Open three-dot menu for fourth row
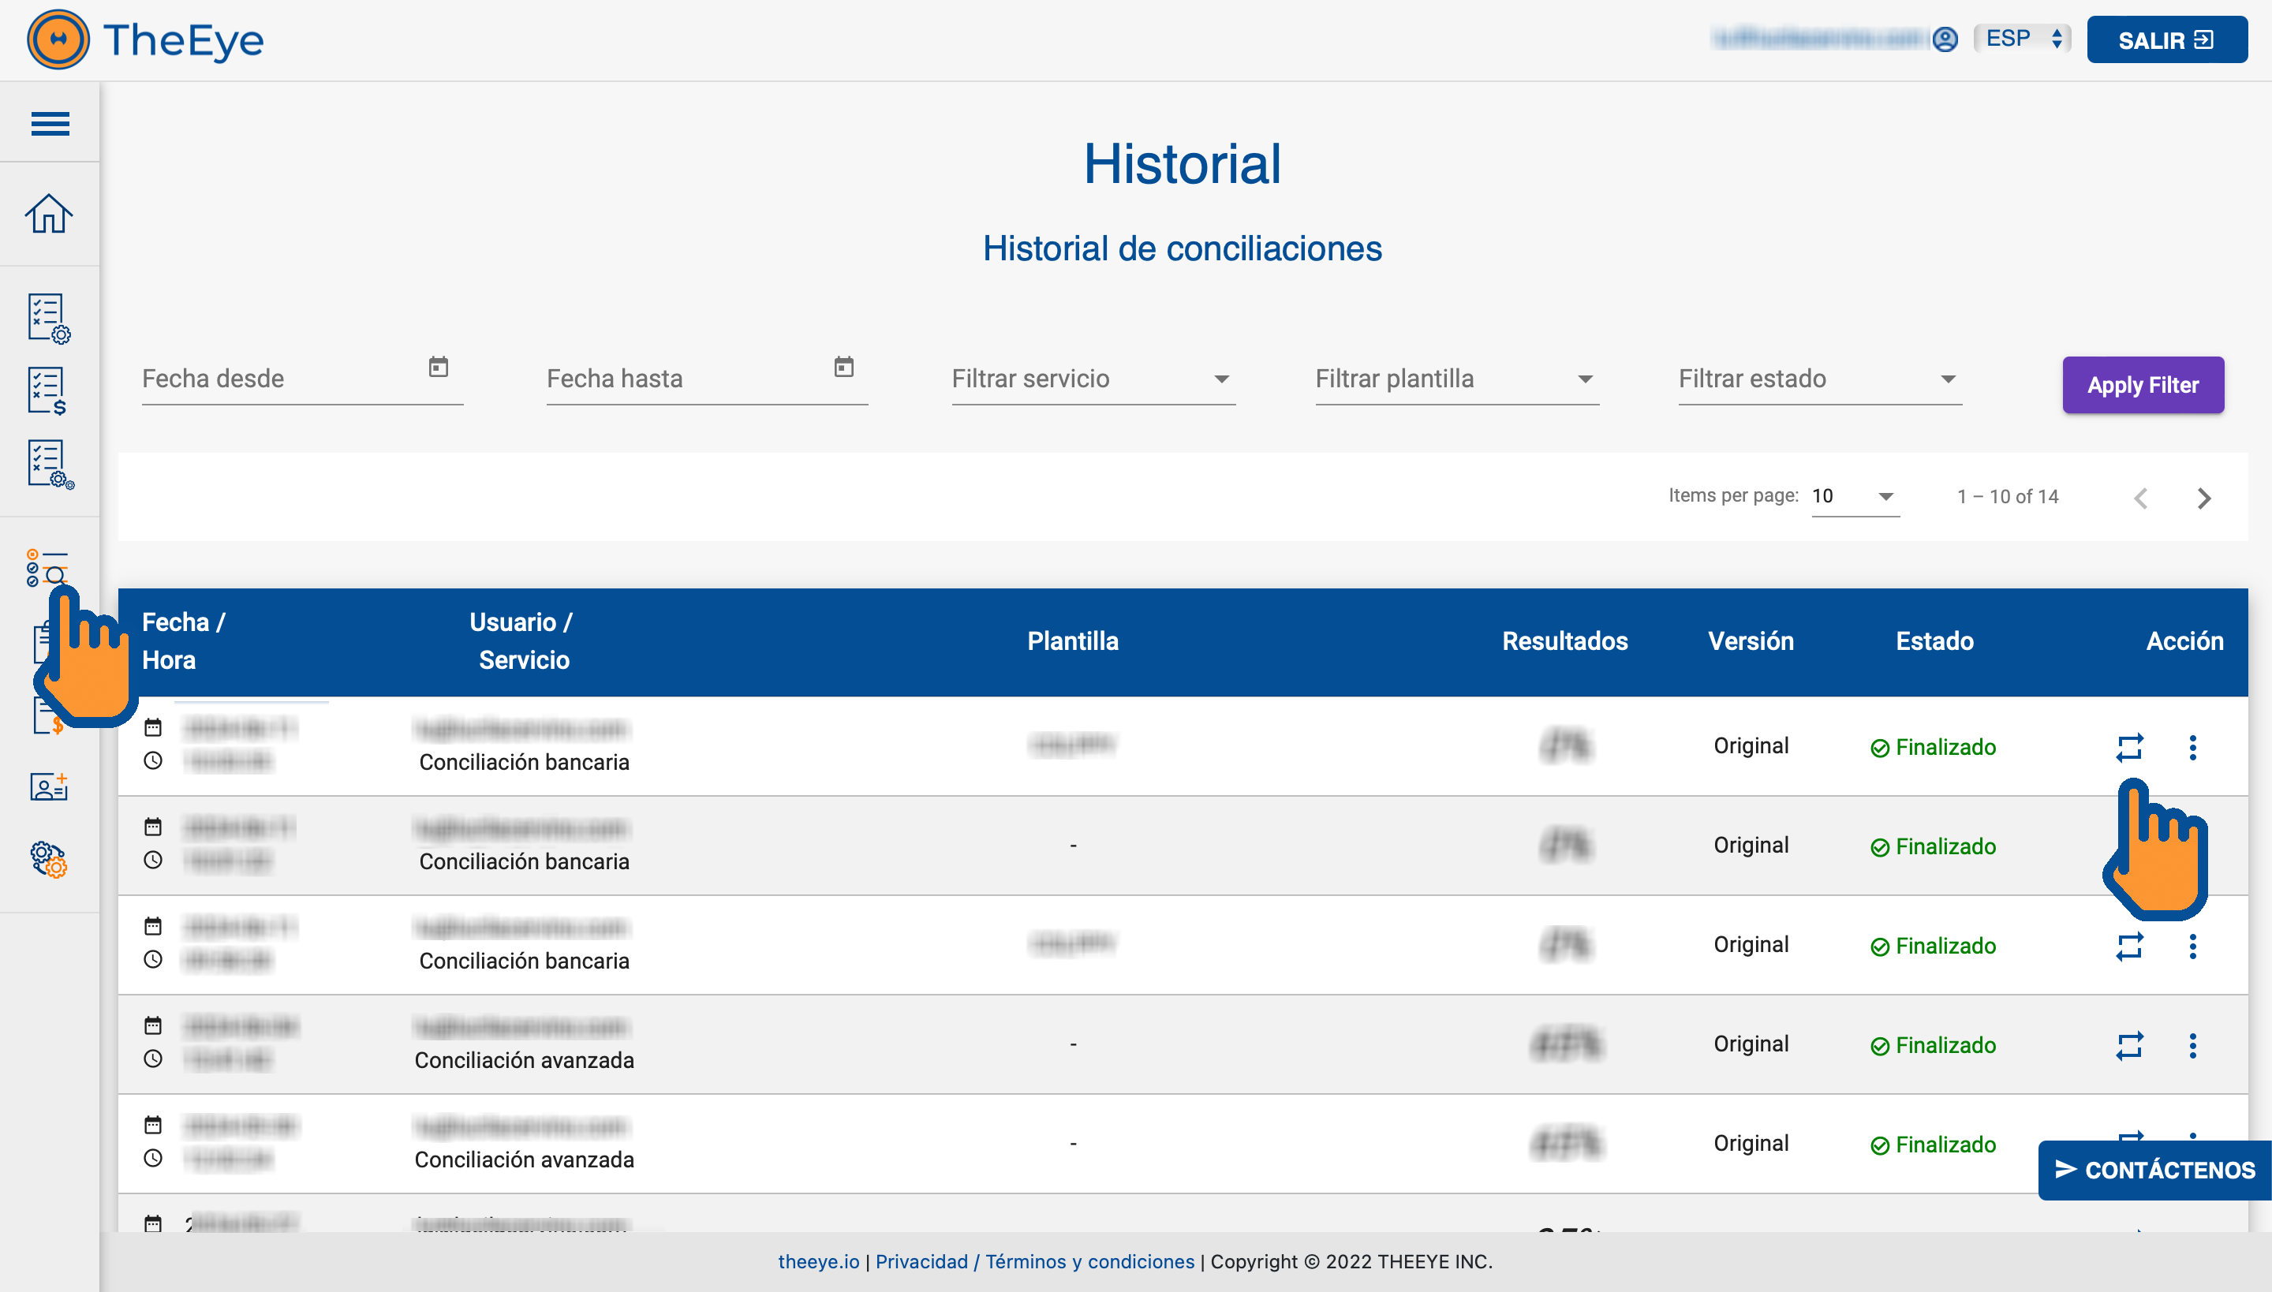This screenshot has height=1292, width=2272. click(2192, 1045)
